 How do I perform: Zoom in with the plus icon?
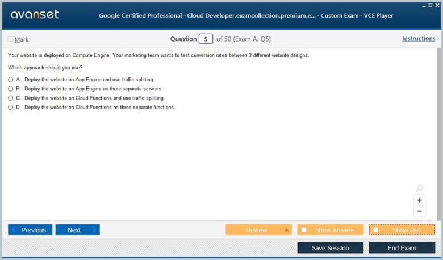(x=419, y=200)
